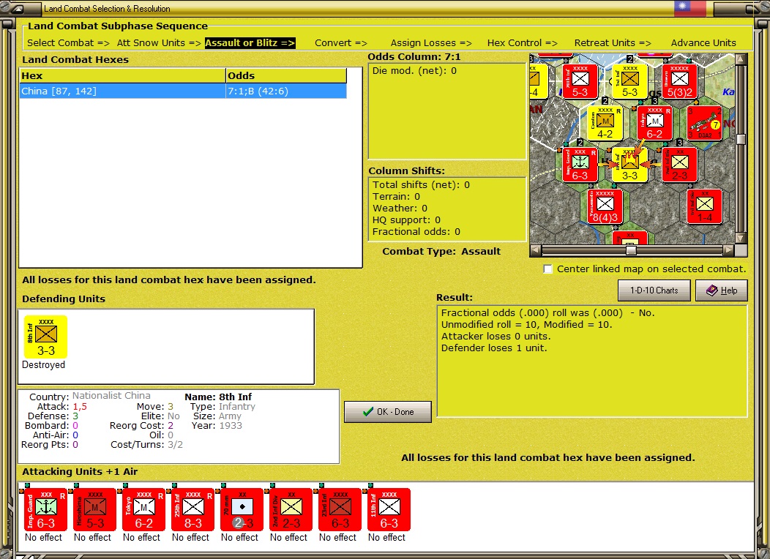Select the 11th Inf 6-3 attacking unit

coord(389,509)
